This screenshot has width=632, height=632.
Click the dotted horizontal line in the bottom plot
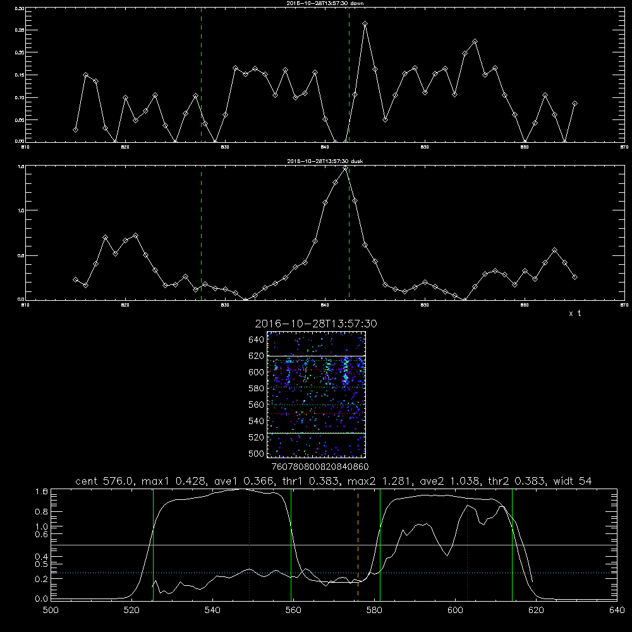tap(334, 573)
